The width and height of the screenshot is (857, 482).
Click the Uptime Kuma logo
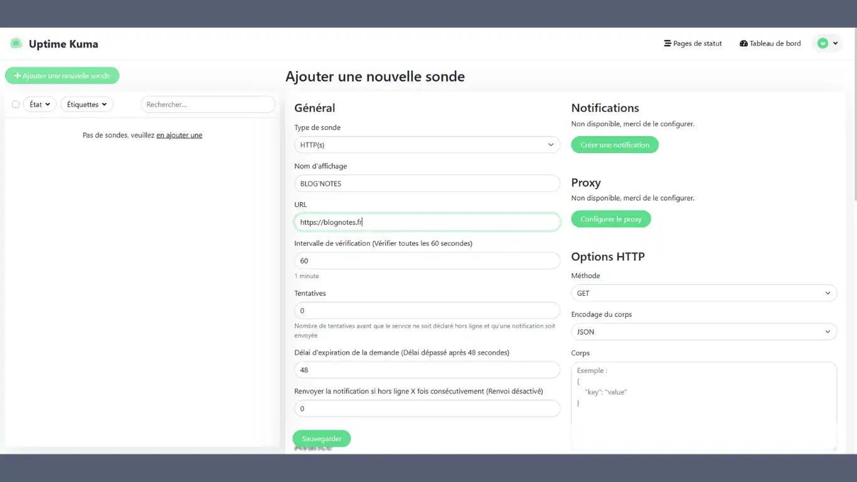click(x=17, y=43)
